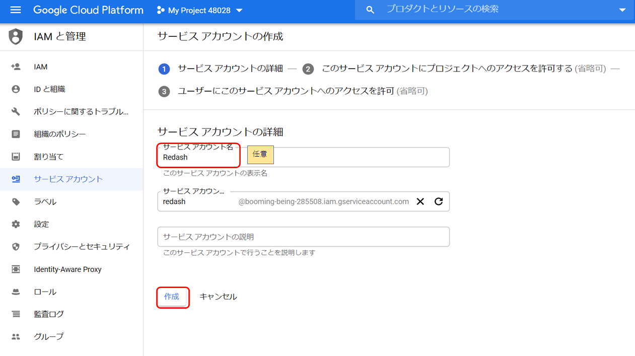Click the キャンセル link
The image size is (635, 356).
coord(218,297)
